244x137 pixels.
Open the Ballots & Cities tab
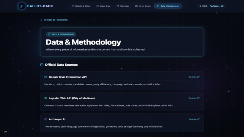point(81,6)
